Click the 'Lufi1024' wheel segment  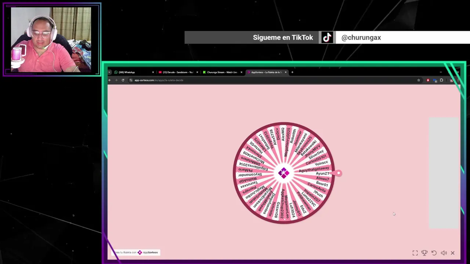tap(292, 210)
